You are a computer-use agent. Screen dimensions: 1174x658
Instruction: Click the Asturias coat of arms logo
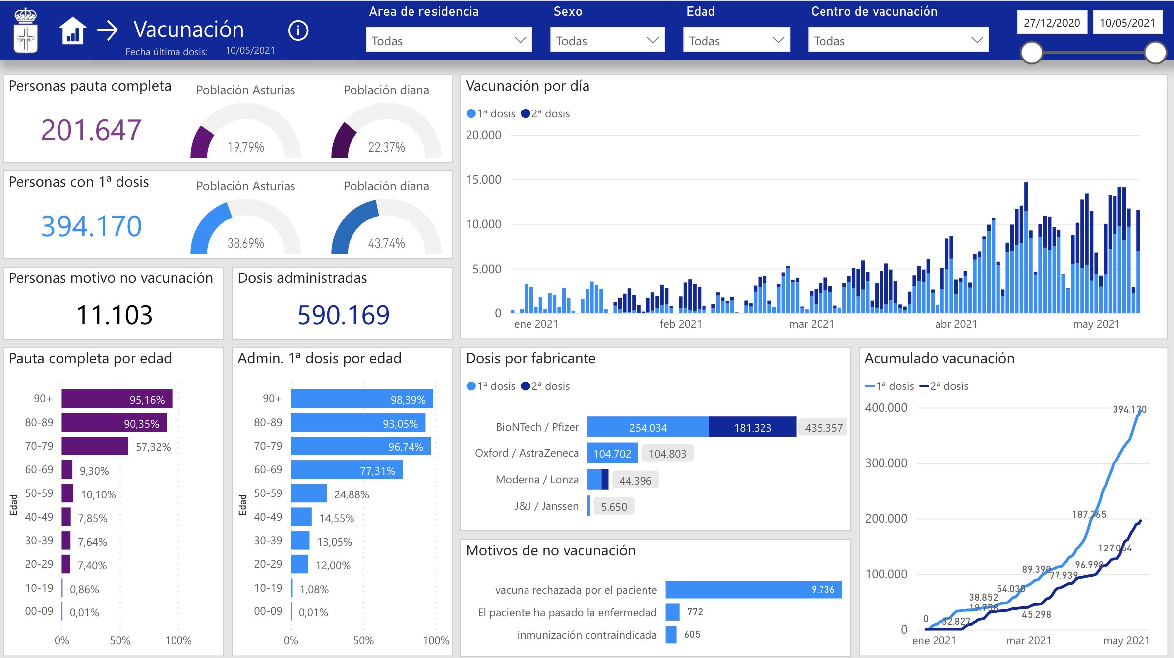point(26,31)
